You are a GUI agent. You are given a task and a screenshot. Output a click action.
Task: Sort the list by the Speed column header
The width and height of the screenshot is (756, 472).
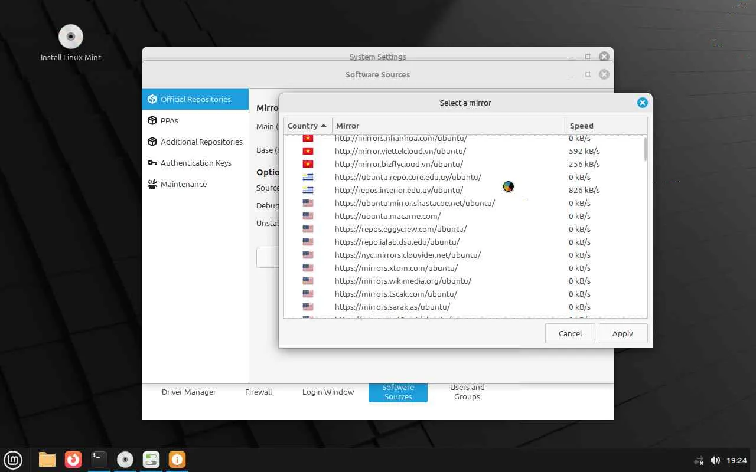point(607,126)
